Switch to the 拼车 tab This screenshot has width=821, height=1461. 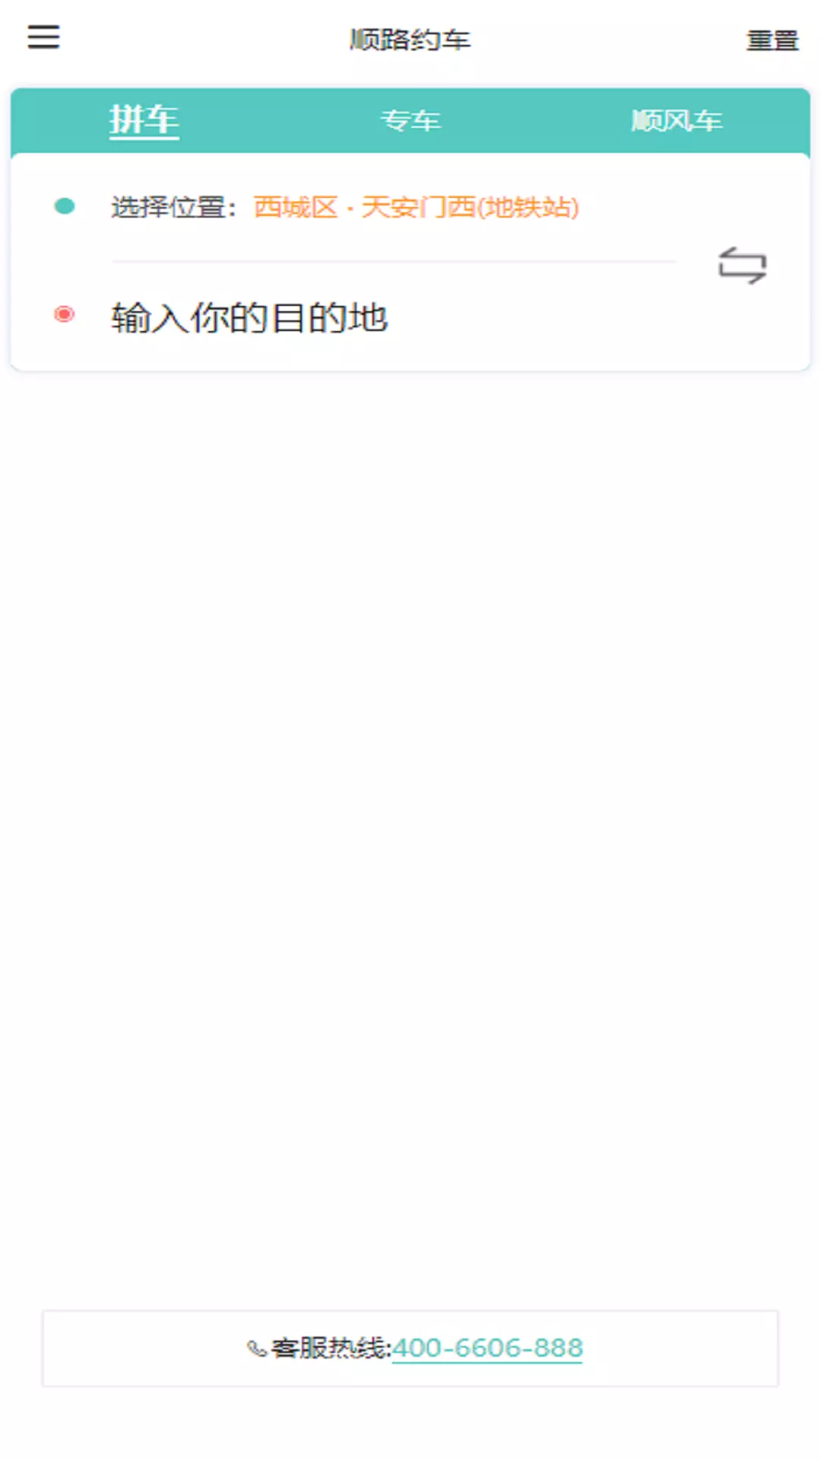click(144, 119)
